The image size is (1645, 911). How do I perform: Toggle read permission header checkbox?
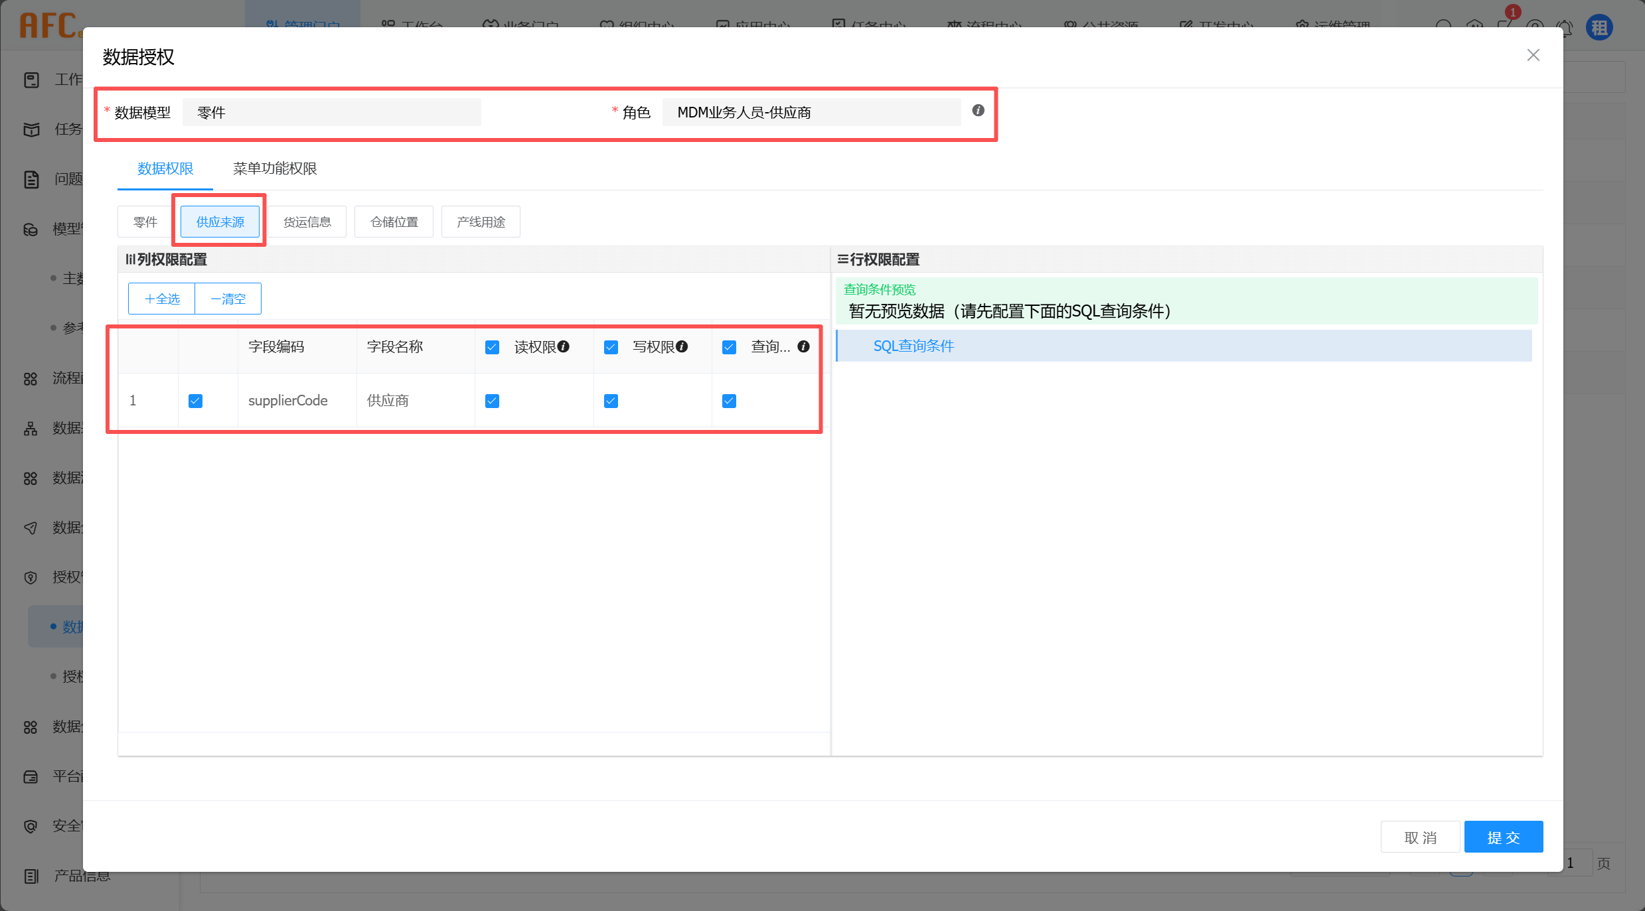(492, 347)
